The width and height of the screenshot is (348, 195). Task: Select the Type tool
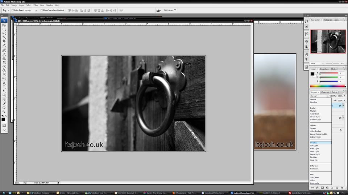click(4, 87)
